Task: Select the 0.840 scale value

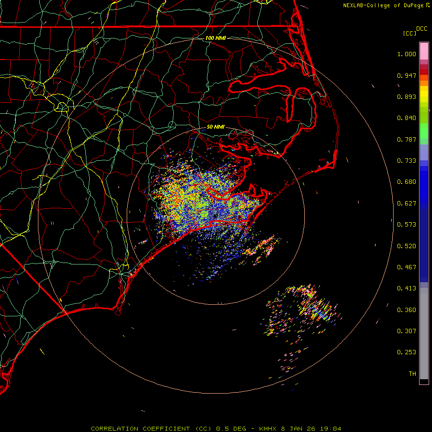Action: (x=407, y=118)
